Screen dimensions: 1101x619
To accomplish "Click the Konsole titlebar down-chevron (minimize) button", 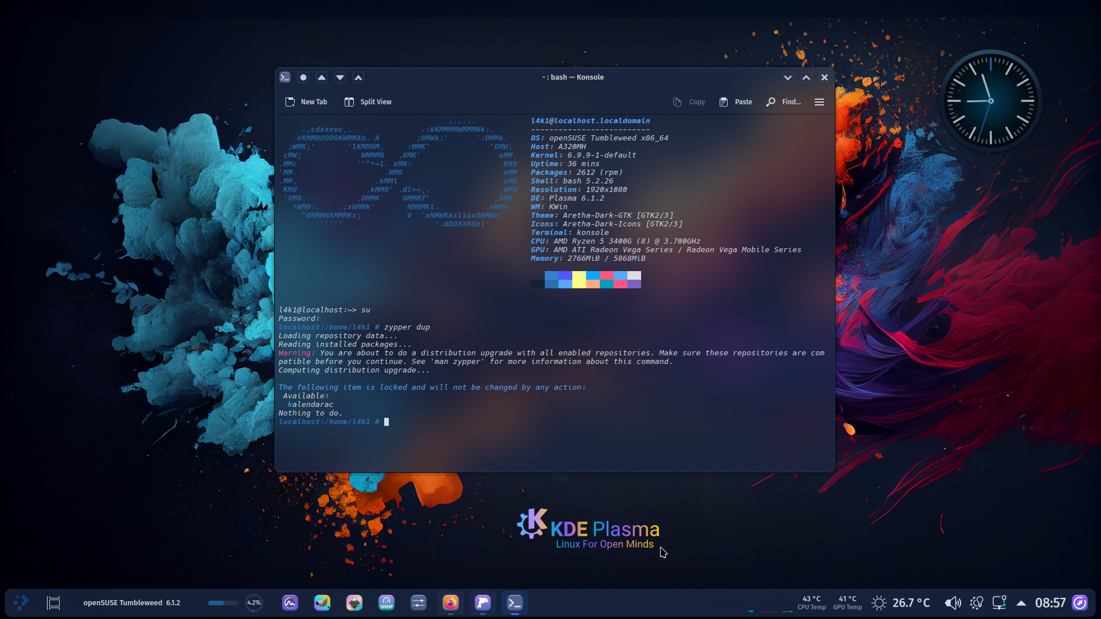I will click(788, 77).
